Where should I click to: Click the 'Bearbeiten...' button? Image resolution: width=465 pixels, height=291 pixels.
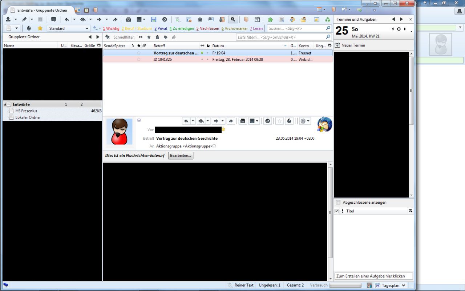pos(181,156)
